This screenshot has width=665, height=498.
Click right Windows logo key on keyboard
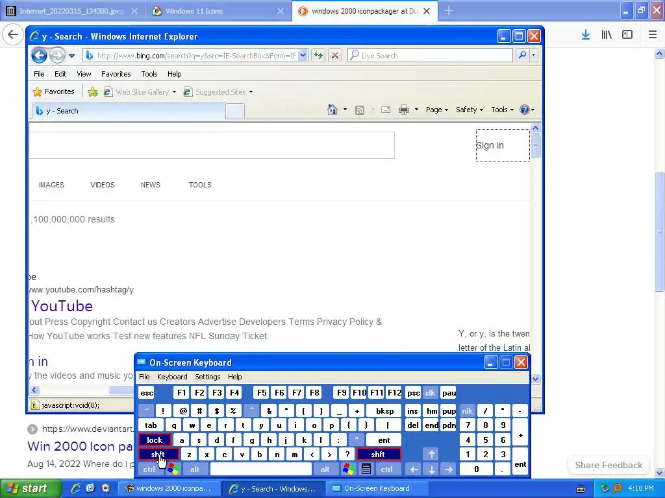click(x=349, y=469)
